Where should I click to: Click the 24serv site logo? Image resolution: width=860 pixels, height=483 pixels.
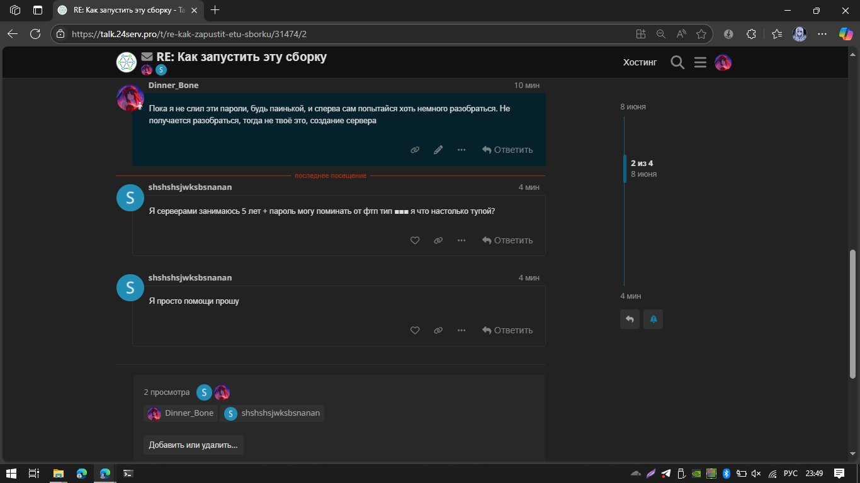pos(127,62)
